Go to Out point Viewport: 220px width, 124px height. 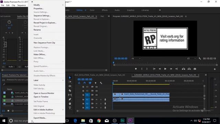[176, 69]
